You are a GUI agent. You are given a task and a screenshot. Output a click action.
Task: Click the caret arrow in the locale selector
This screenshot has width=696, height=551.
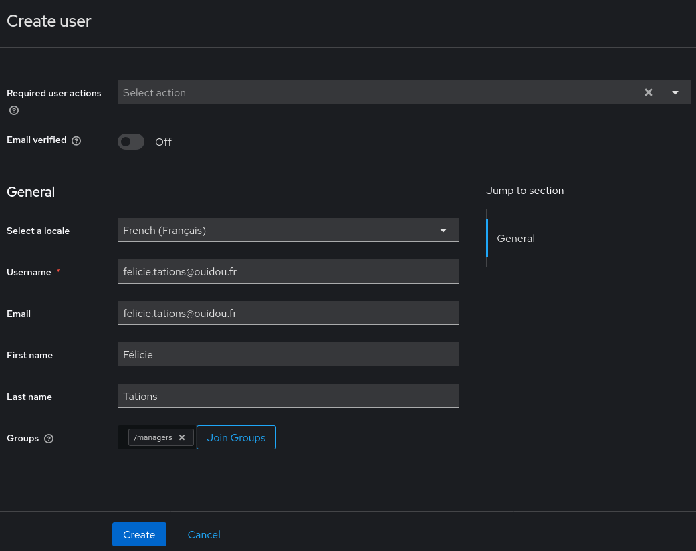click(443, 230)
